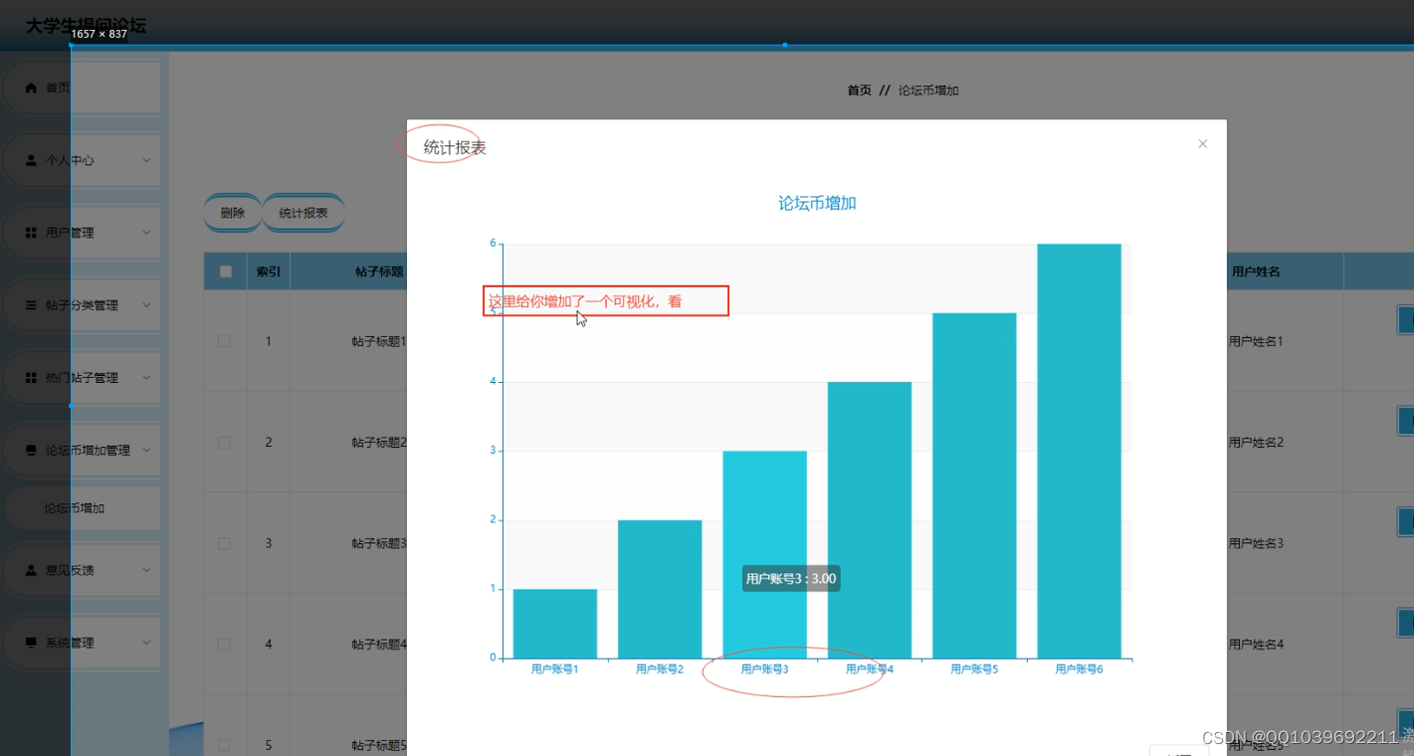Click table cell 帖子标题1
Image resolution: width=1414 pixels, height=756 pixels.
tap(379, 341)
